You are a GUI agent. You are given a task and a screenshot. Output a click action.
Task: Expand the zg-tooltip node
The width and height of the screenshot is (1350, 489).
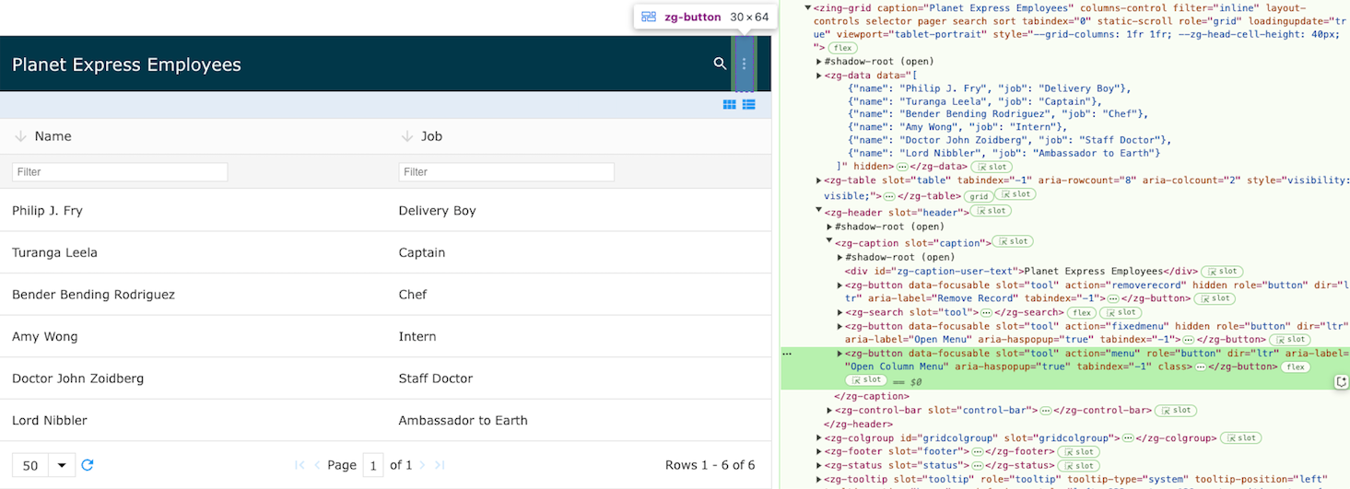click(x=819, y=480)
